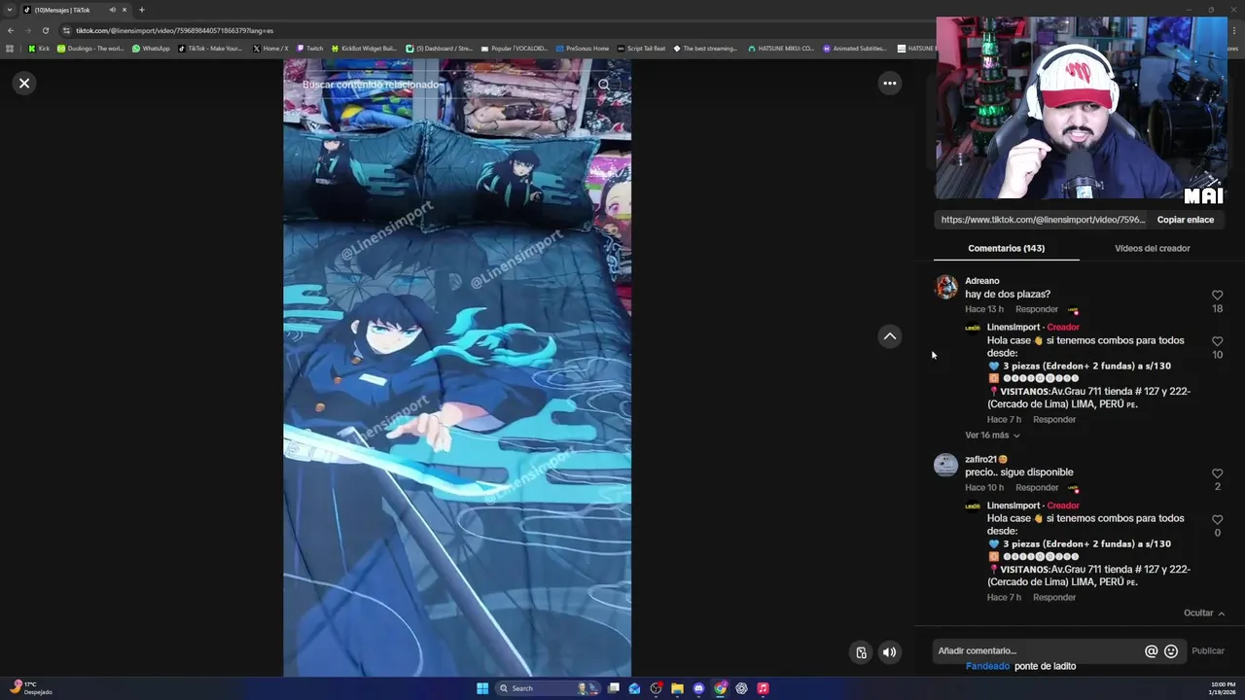The width and height of the screenshot is (1245, 700).
Task: Like Linensimport's reply under zafiro21's comment
Action: 1217,519
